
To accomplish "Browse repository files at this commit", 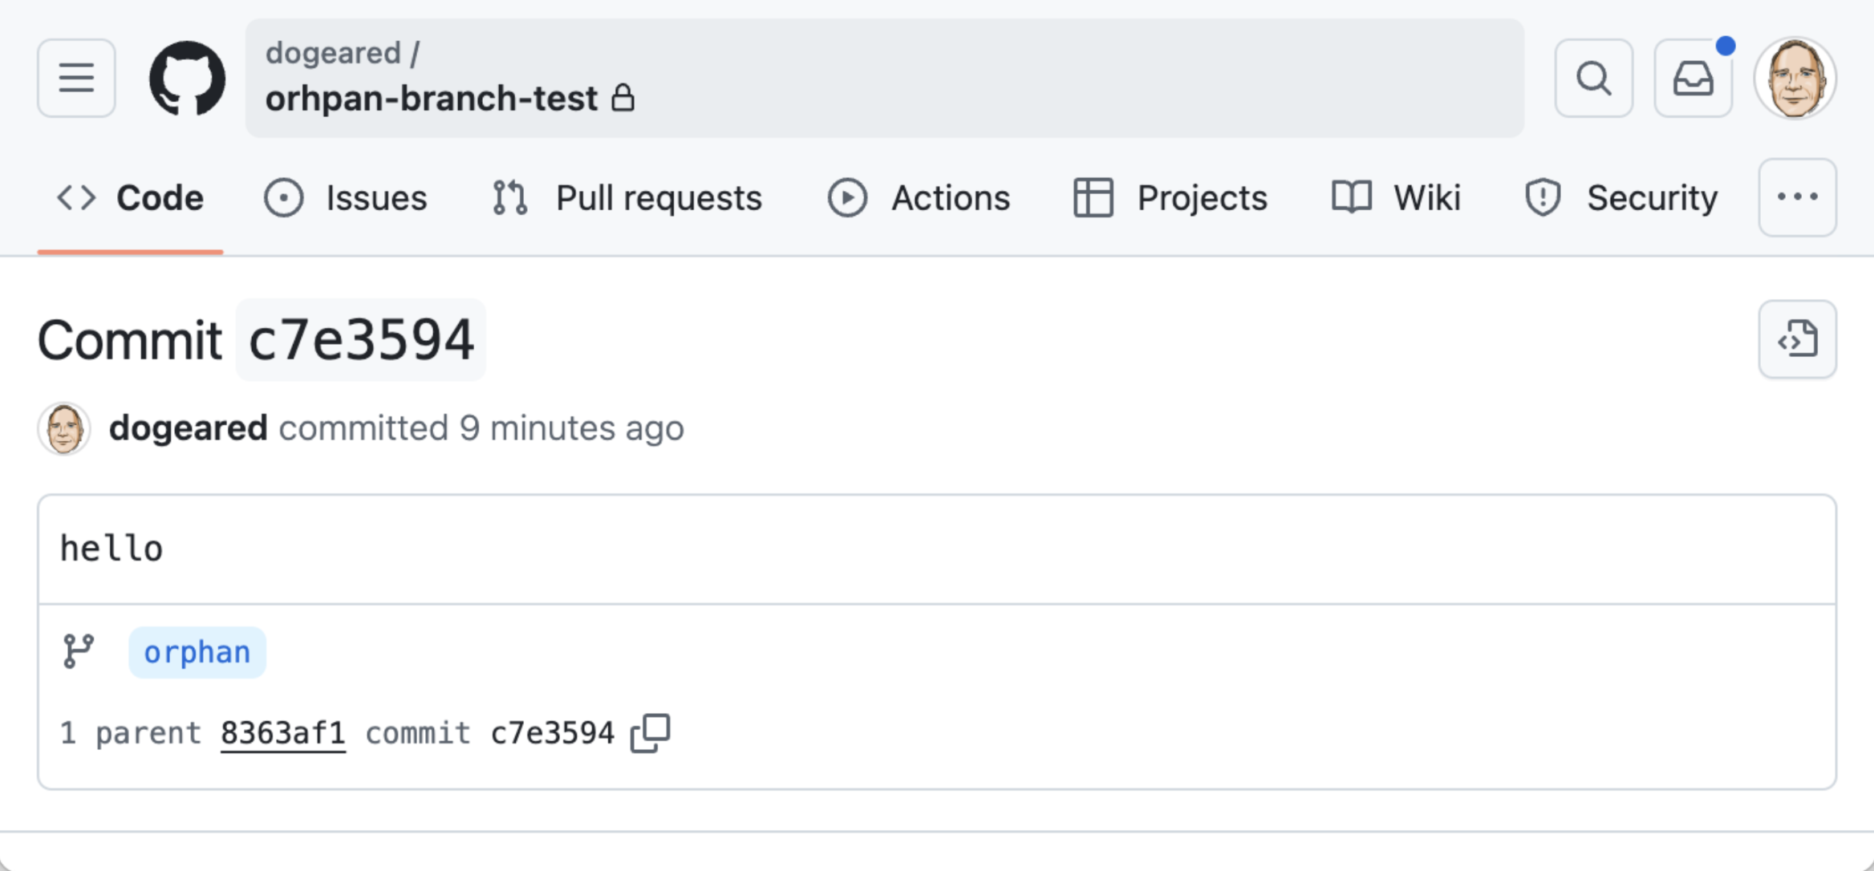I will coord(1797,339).
